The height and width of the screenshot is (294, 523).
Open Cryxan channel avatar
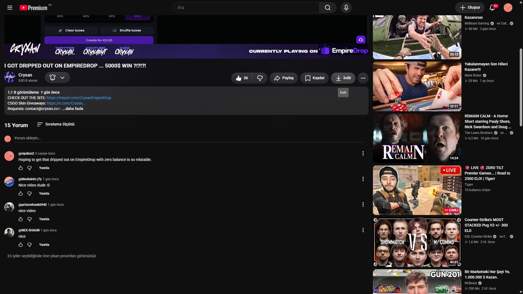[x=10, y=78]
